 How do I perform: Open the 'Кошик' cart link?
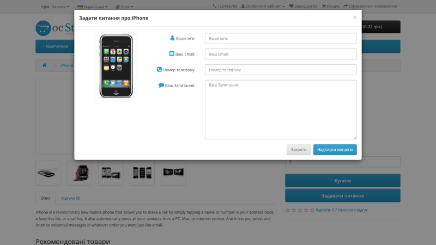(x=331, y=6)
